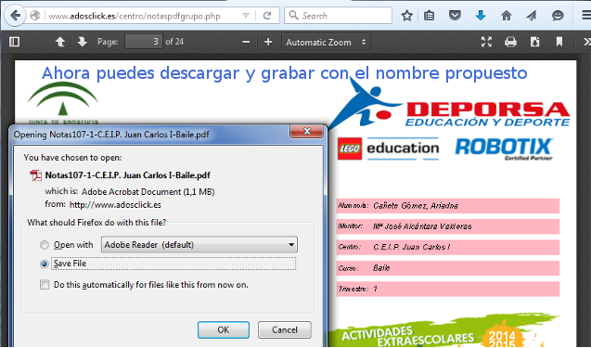Click the address bar URL text

coord(135,16)
